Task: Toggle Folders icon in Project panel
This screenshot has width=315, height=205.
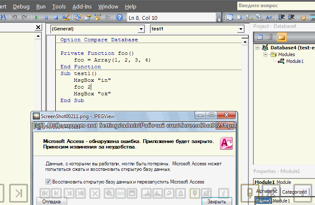Action: tap(281, 37)
